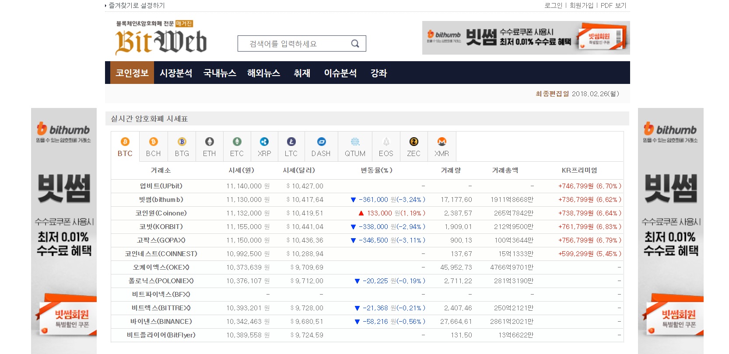Click 즐겨찾기로 설정하기 link
Screen dimensions: 729x354
(x=137, y=5)
